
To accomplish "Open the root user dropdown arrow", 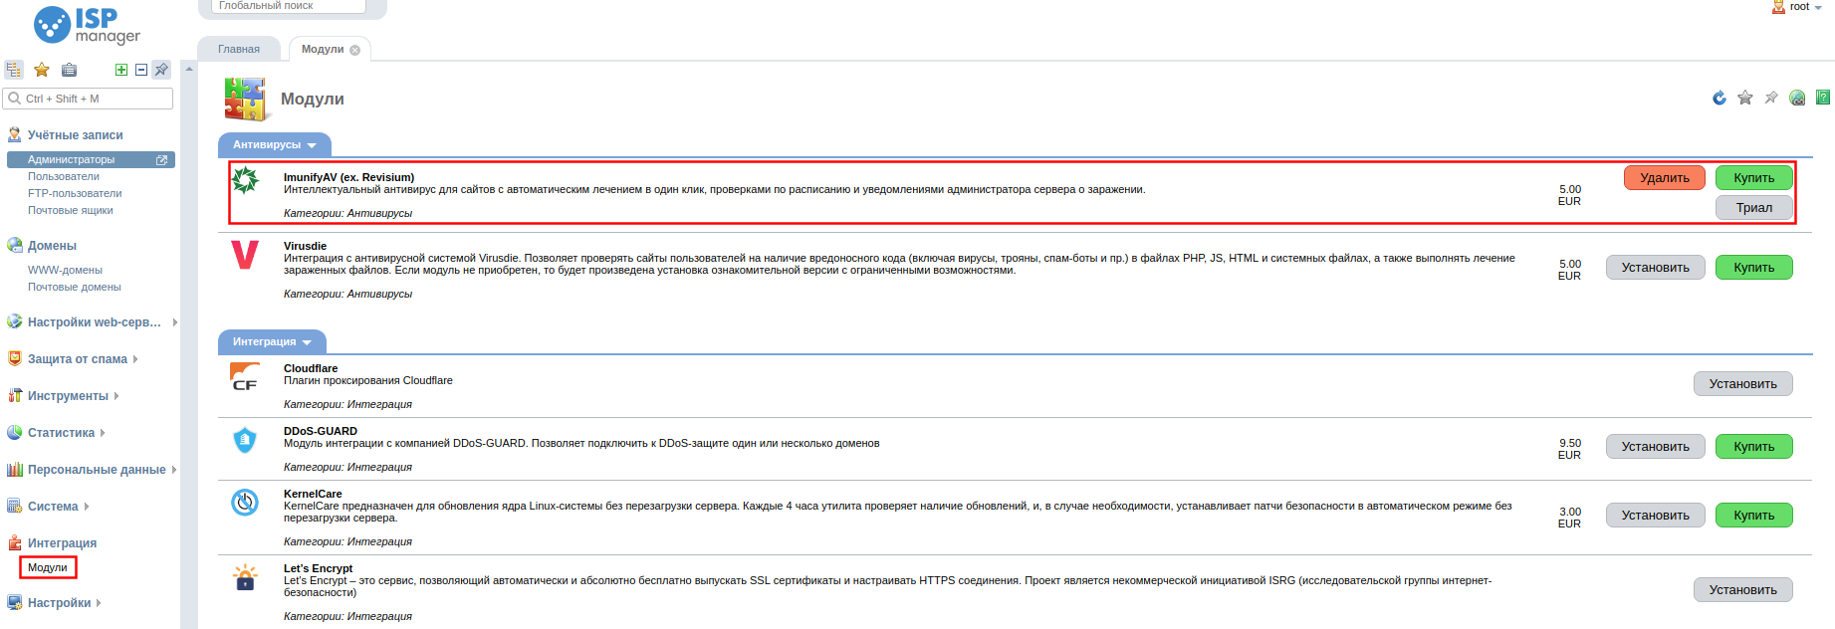I will pos(1818,8).
